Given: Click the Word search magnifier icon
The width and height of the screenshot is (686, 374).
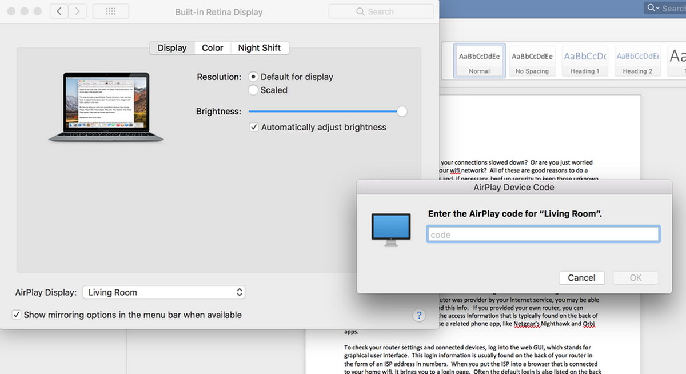Looking at the screenshot, I should tap(653, 8).
